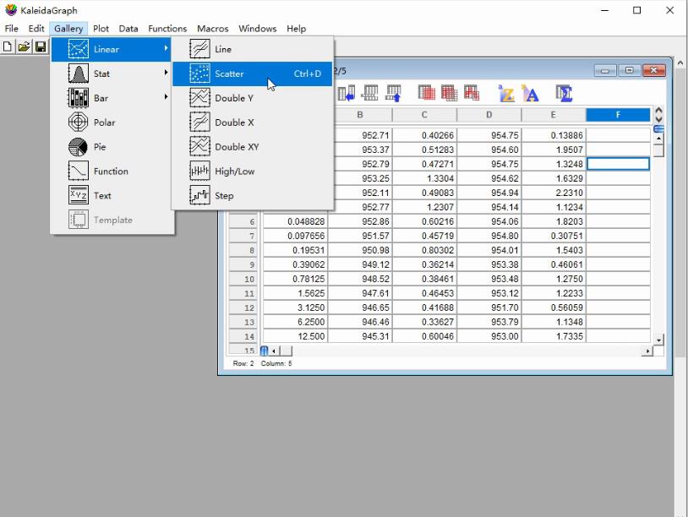Open the File menu
This screenshot has height=517, width=688.
[x=11, y=29]
